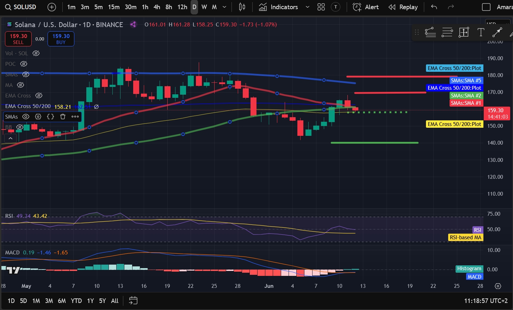
Task: Set the chart range to All
Action: [x=115, y=301]
